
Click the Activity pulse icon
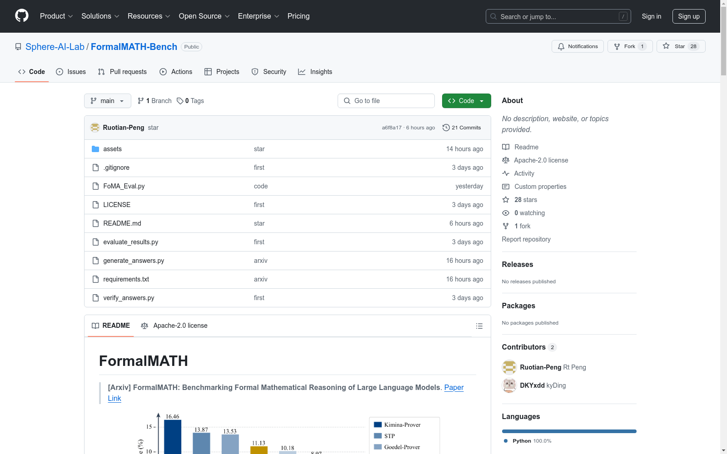[506, 173]
